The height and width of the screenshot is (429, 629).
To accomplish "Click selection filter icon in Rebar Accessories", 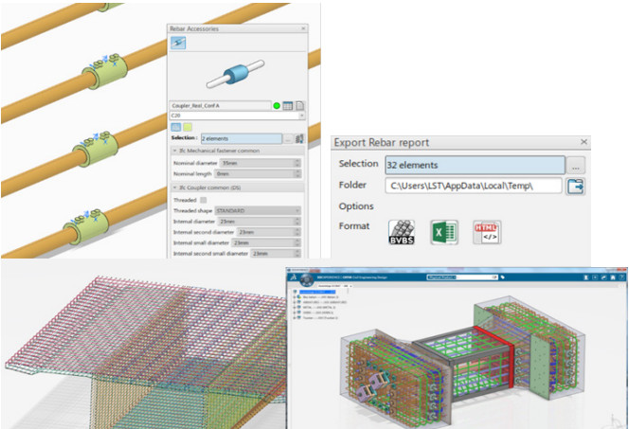I will (299, 139).
